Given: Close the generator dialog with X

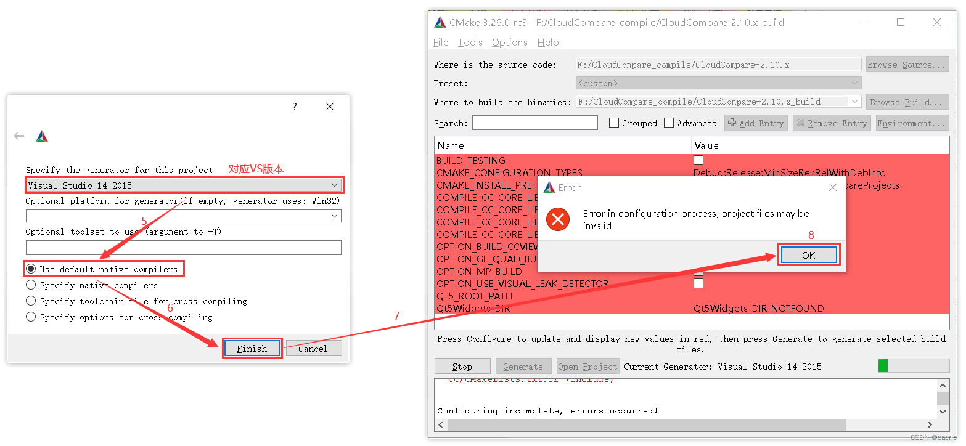Looking at the screenshot, I should click(330, 107).
